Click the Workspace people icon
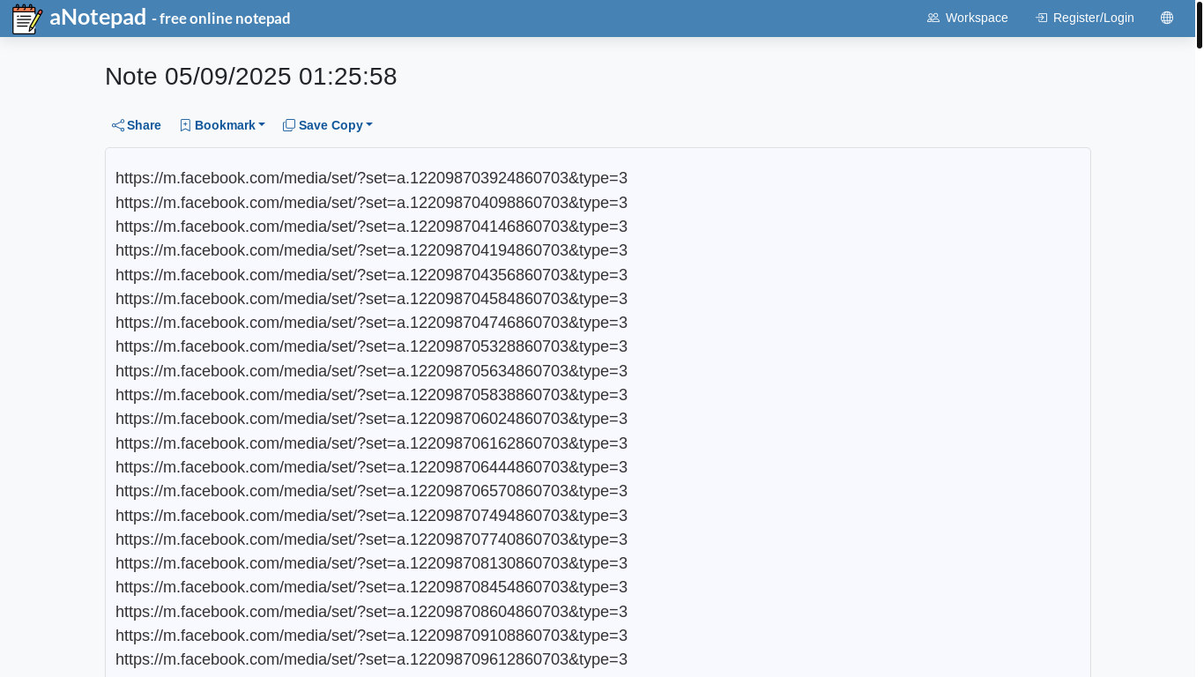1204x677 pixels. [x=933, y=18]
